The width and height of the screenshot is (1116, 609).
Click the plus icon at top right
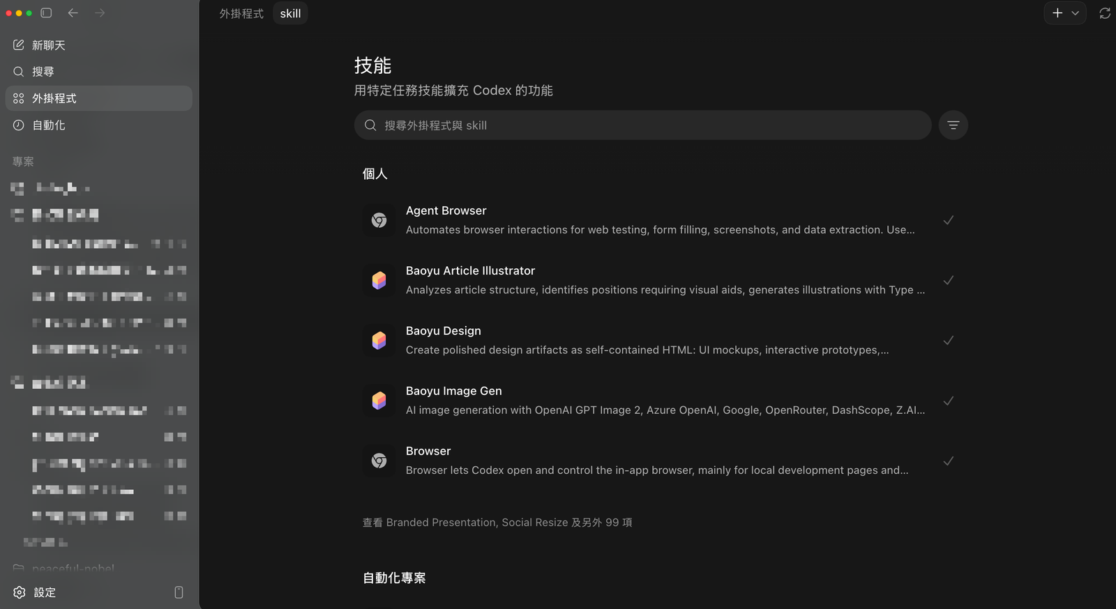(x=1057, y=13)
